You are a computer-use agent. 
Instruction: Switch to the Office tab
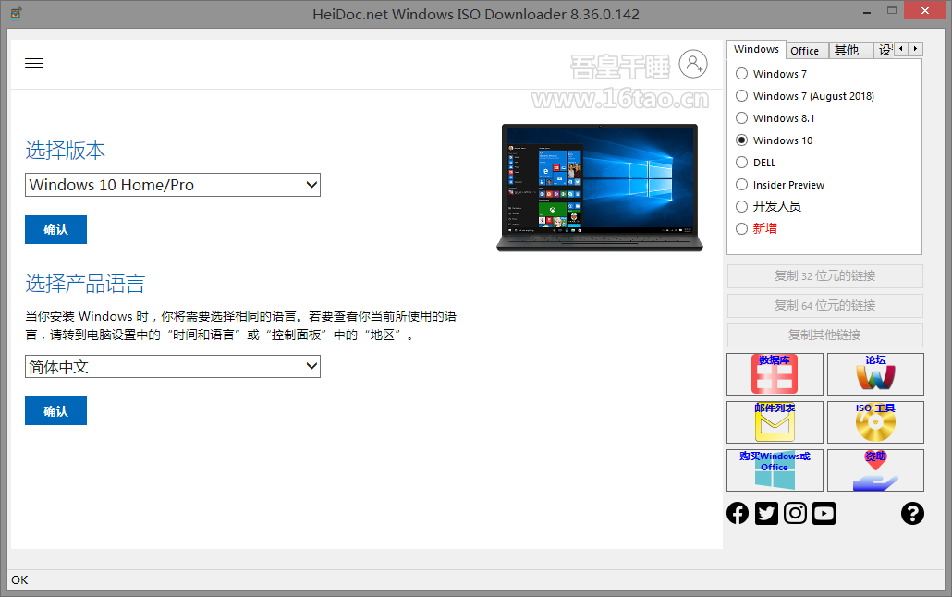(x=804, y=51)
